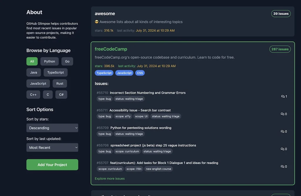Click the '287 issues' badge on freeCodeCamp
The image size is (301, 196).
pyautogui.click(x=280, y=49)
